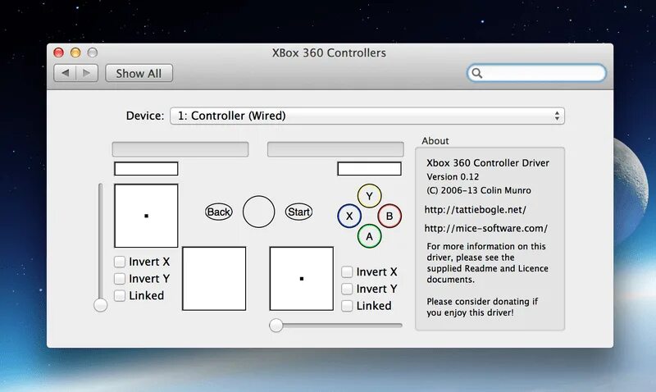Click the round Xbox guide button indicator
This screenshot has height=392, width=656.
[259, 212]
